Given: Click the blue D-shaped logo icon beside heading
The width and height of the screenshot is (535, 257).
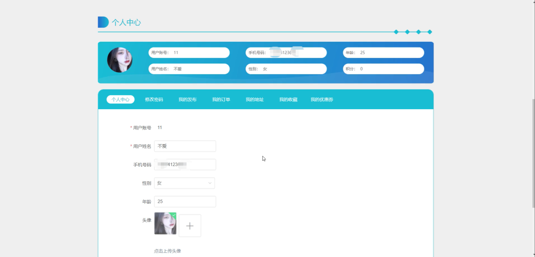Looking at the screenshot, I should [103, 22].
